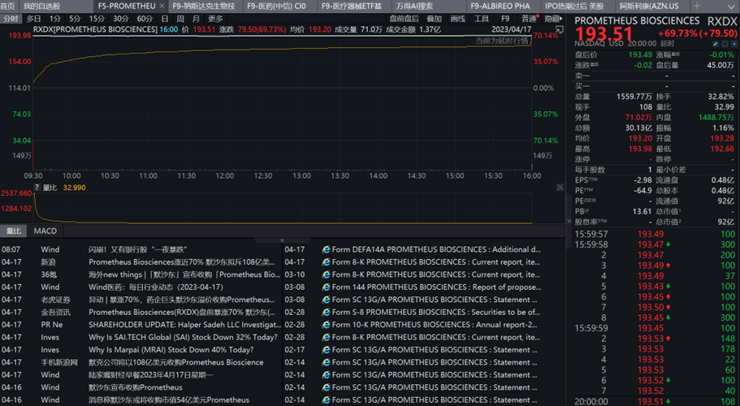Image resolution: width=740 pixels, height=406 pixels.
Task: Click the chart pop-out window icon
Action: (559, 29)
